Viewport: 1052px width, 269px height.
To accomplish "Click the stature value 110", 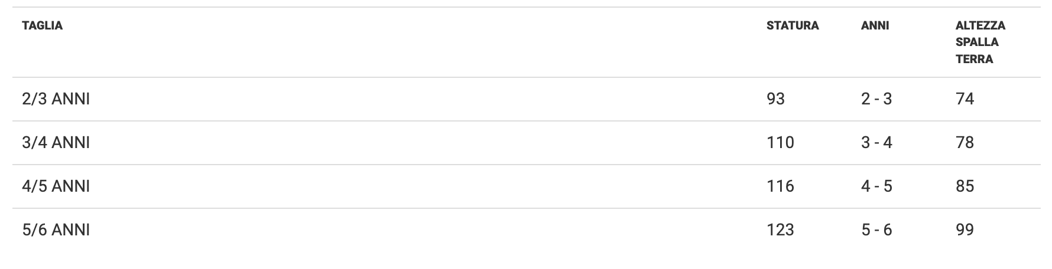I will (x=780, y=143).
